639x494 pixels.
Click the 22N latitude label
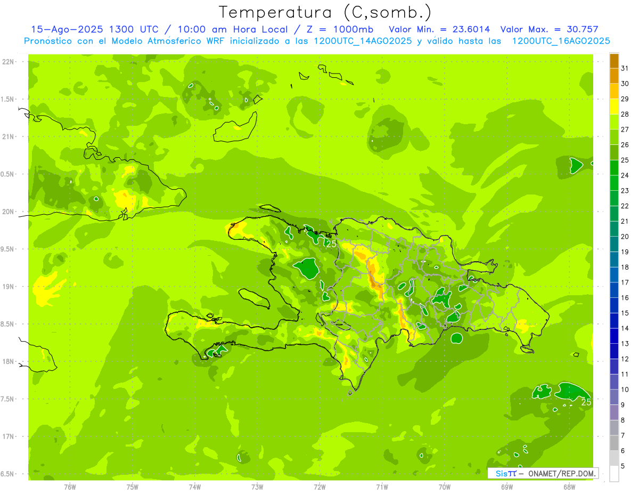[9, 62]
